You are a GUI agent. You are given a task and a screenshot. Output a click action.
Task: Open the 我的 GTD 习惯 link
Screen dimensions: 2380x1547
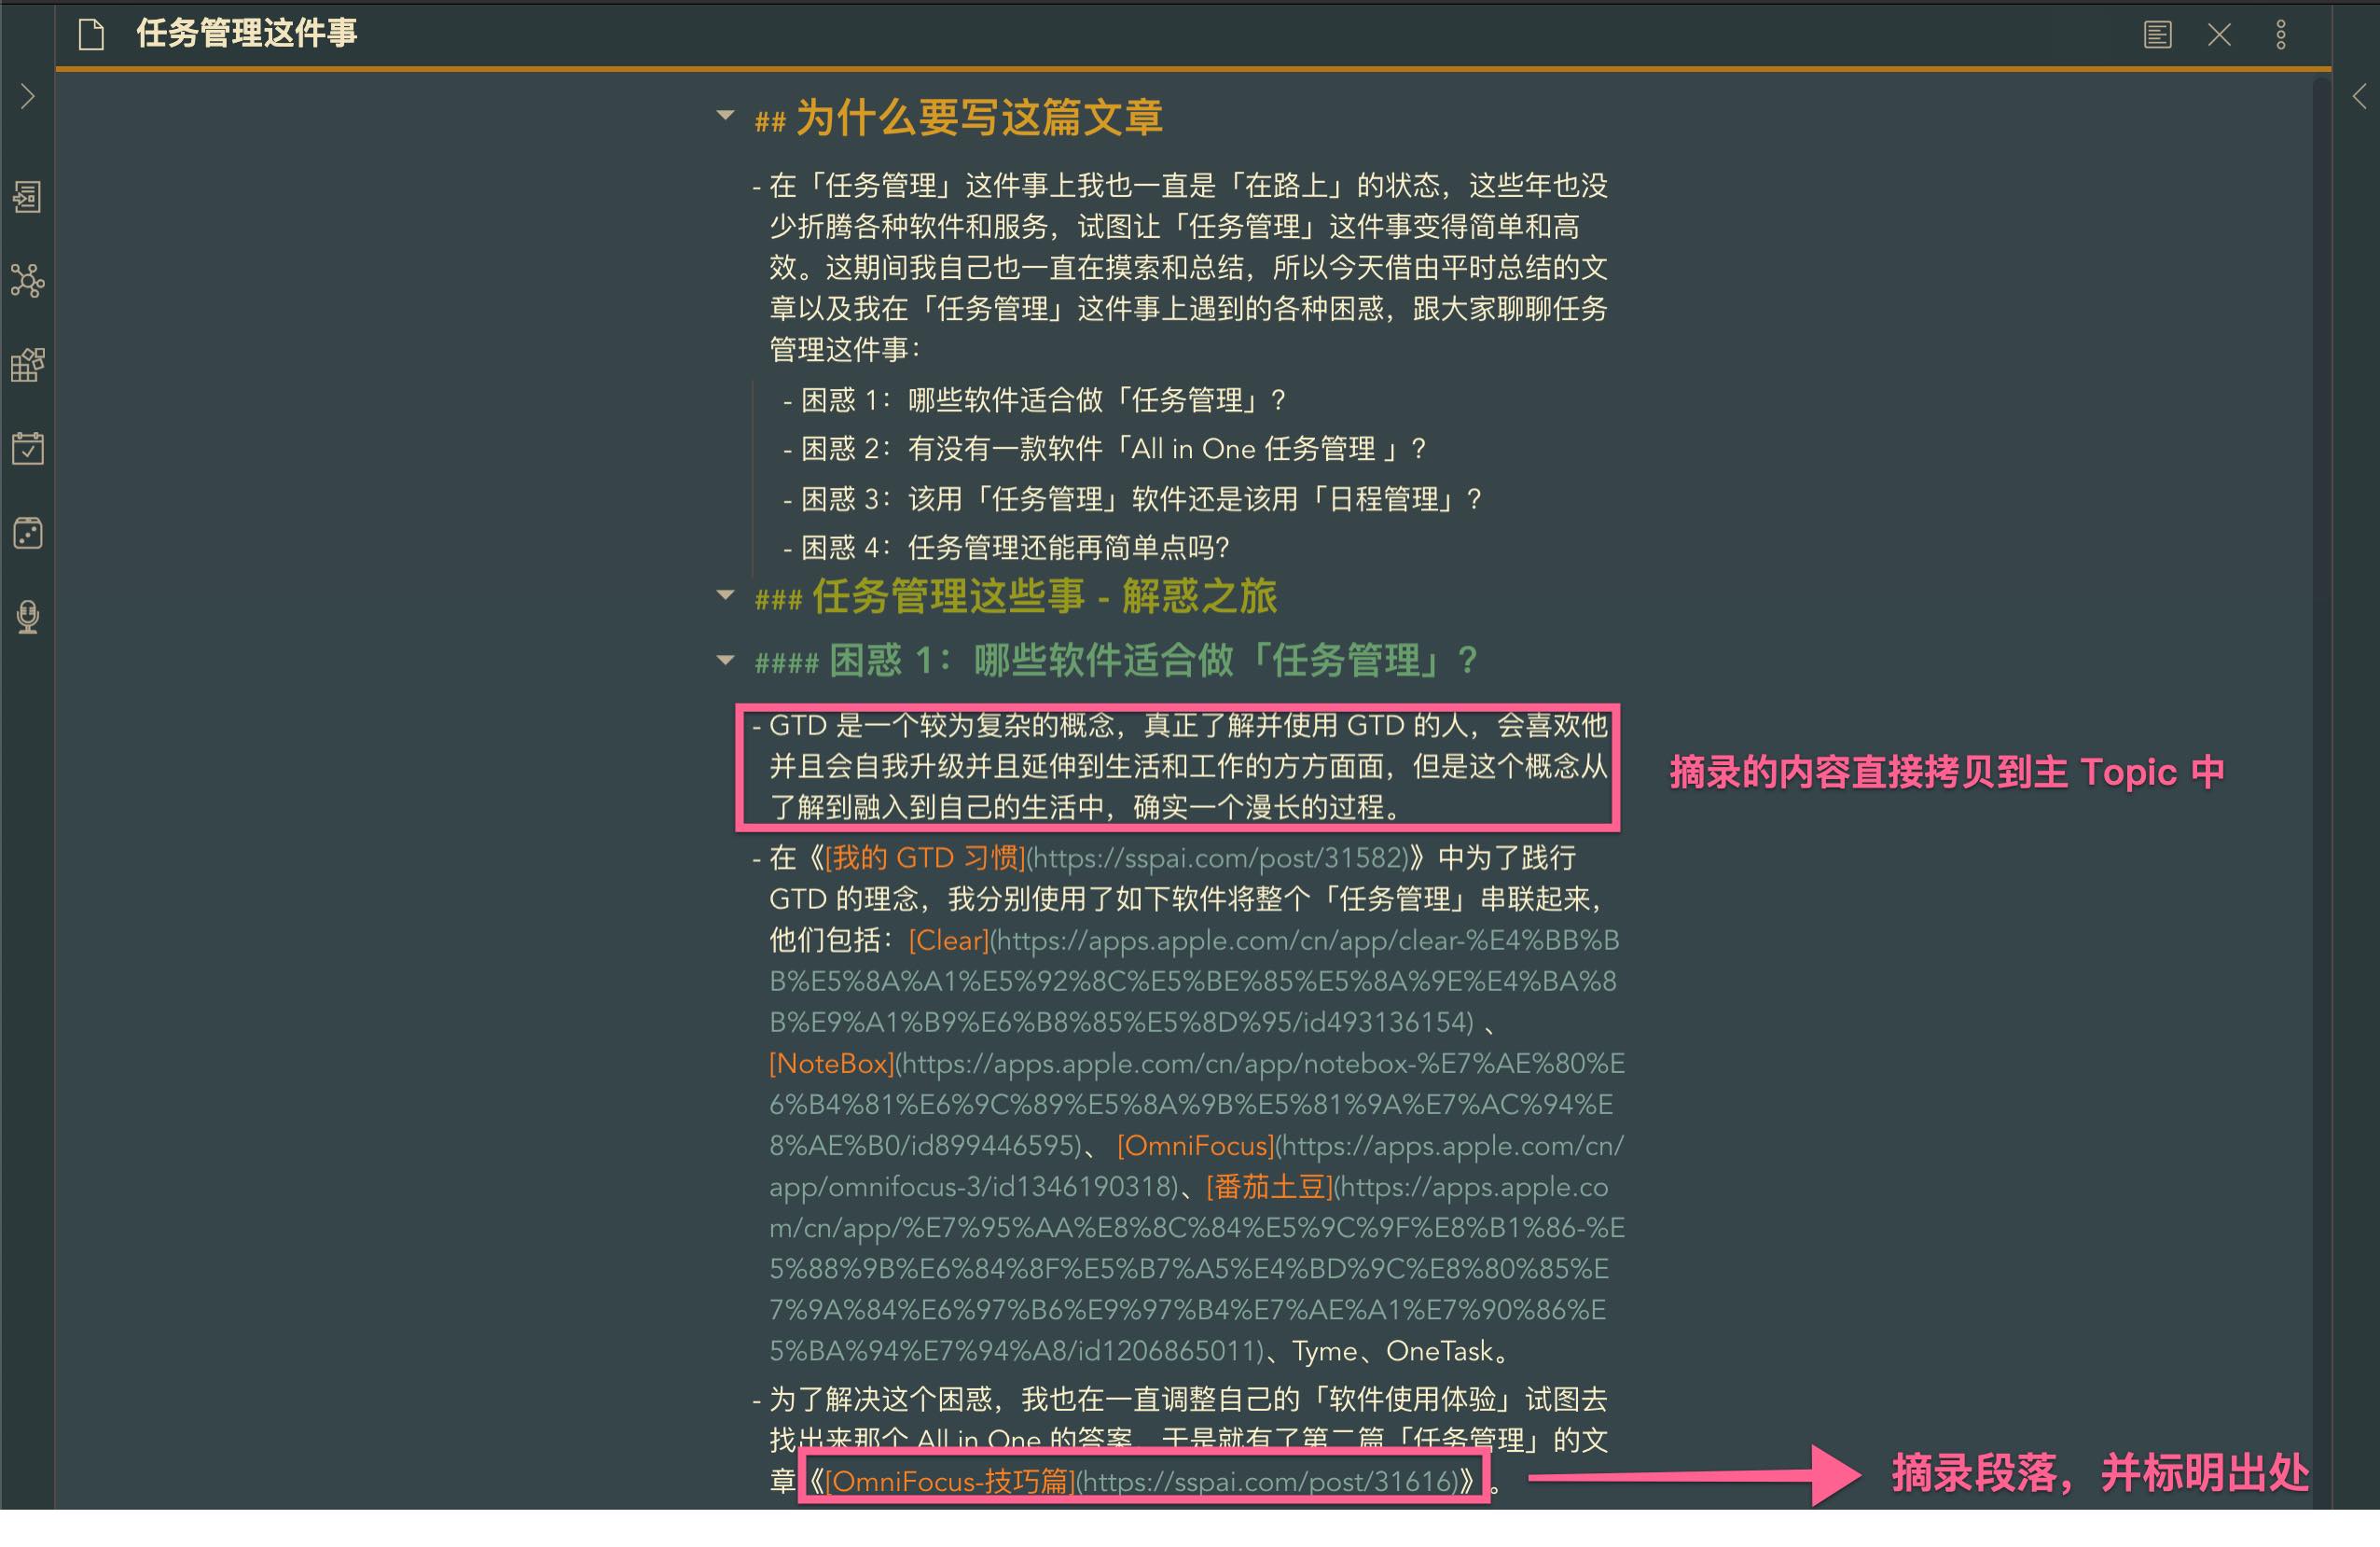924,857
